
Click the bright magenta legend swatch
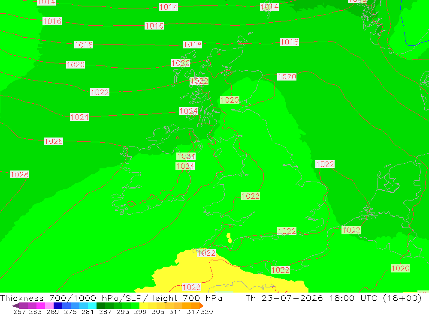[x=40, y=305]
